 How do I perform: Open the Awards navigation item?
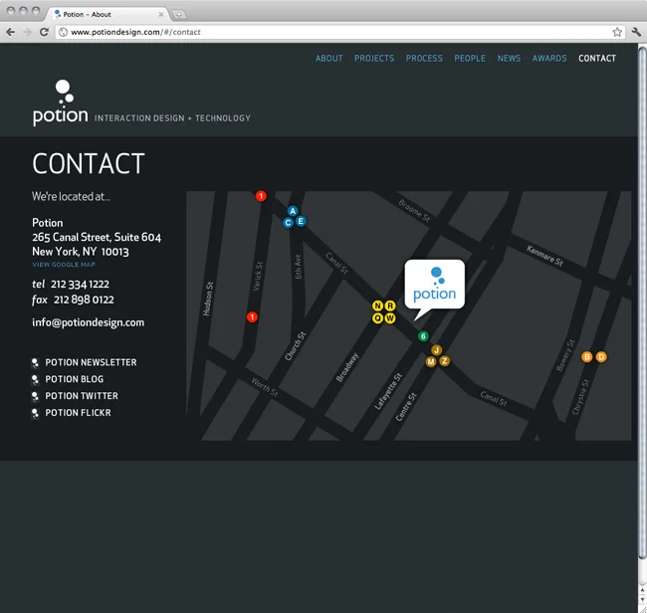click(549, 58)
